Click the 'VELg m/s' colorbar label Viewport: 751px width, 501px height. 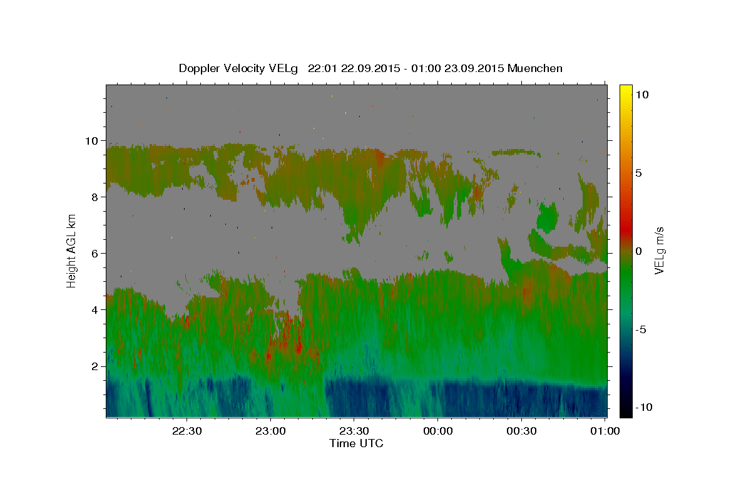659,250
